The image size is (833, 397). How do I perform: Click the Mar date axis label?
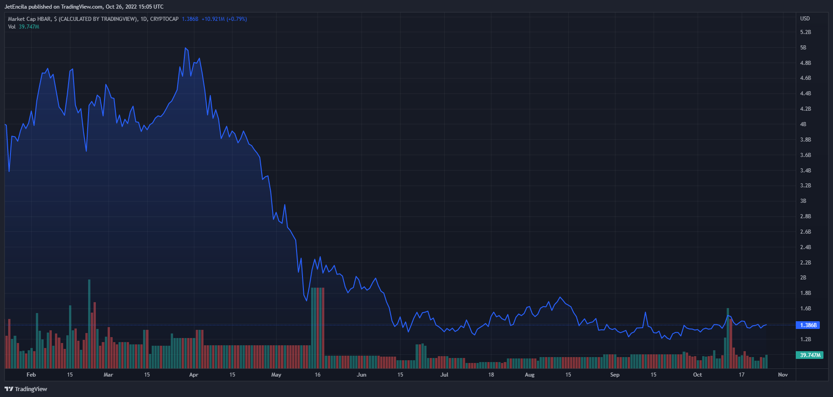click(108, 375)
